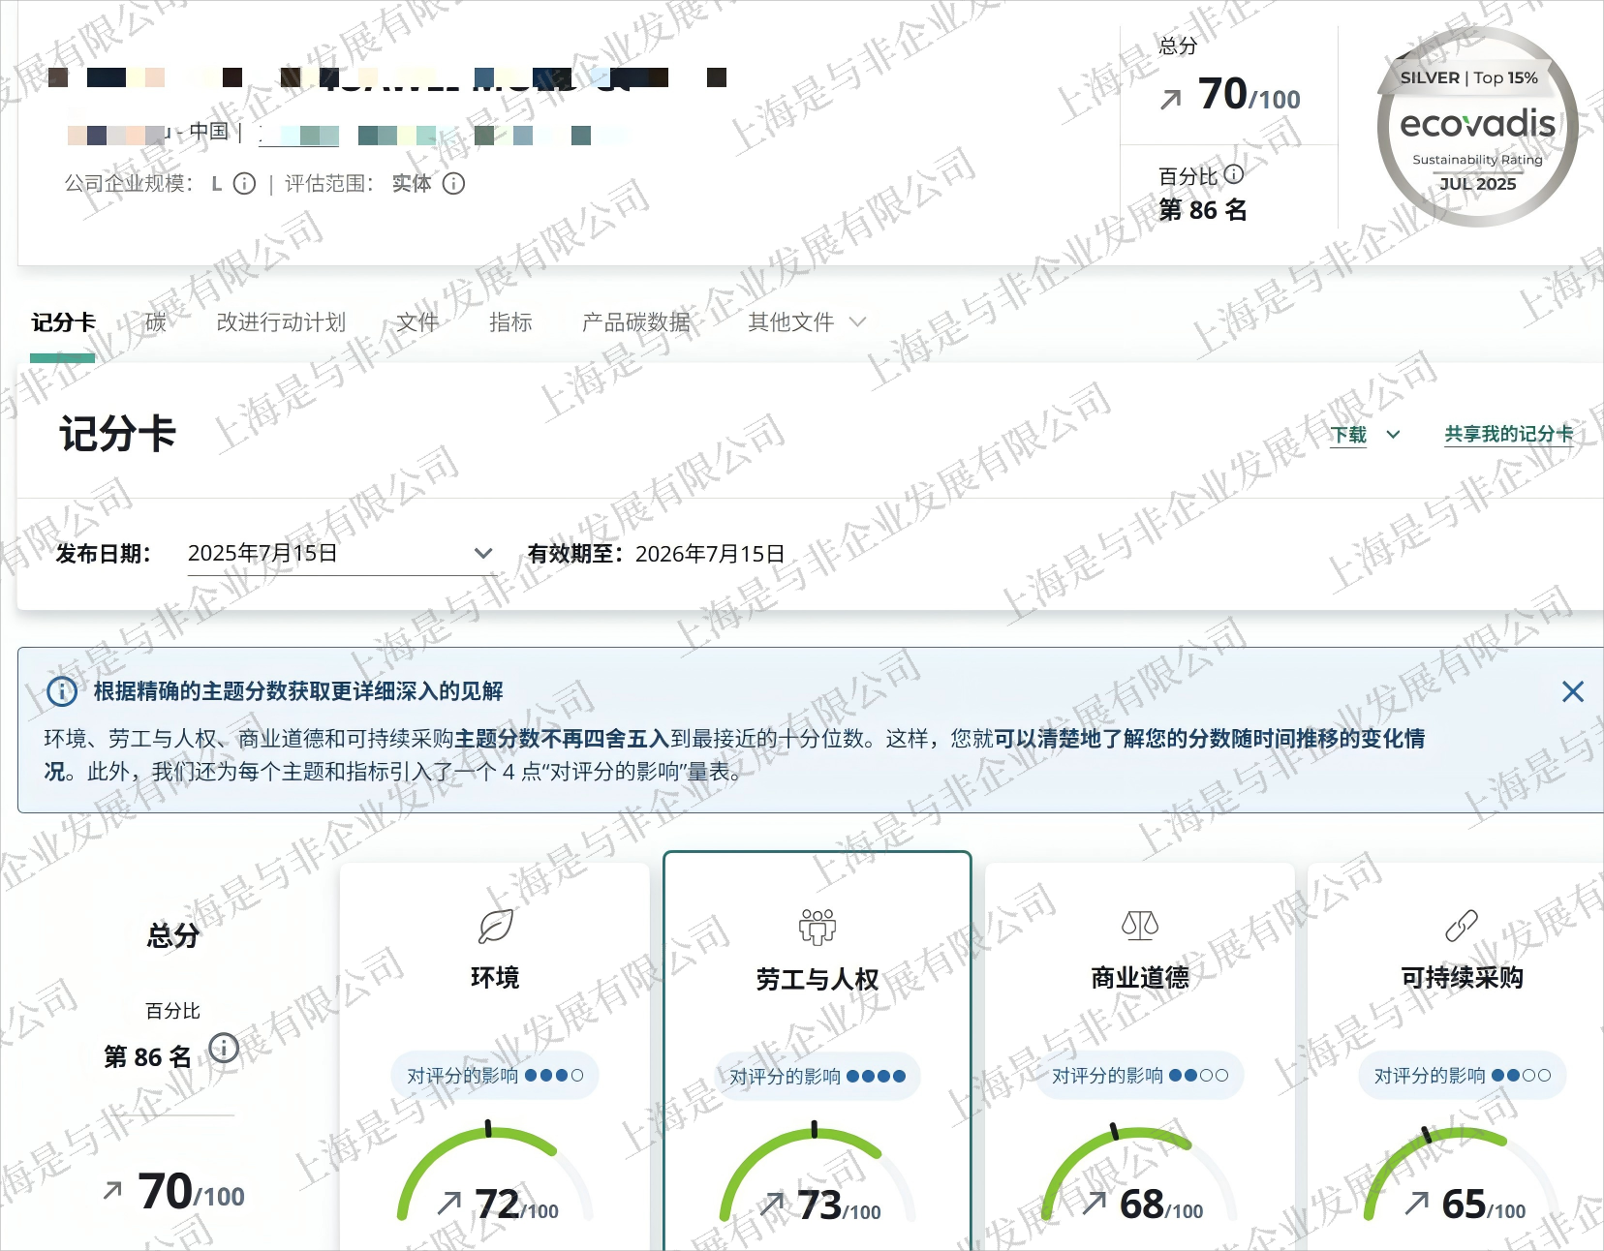Viewport: 1604px width, 1251px height.
Task: Click the EcoVadis Silver medal badge
Action: (1477, 128)
